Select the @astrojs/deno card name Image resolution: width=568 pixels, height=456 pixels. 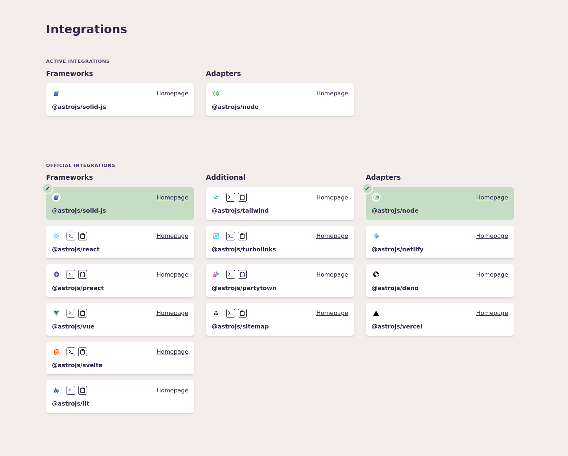pyautogui.click(x=395, y=288)
